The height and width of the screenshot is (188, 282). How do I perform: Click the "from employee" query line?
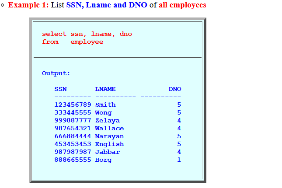(x=73, y=42)
